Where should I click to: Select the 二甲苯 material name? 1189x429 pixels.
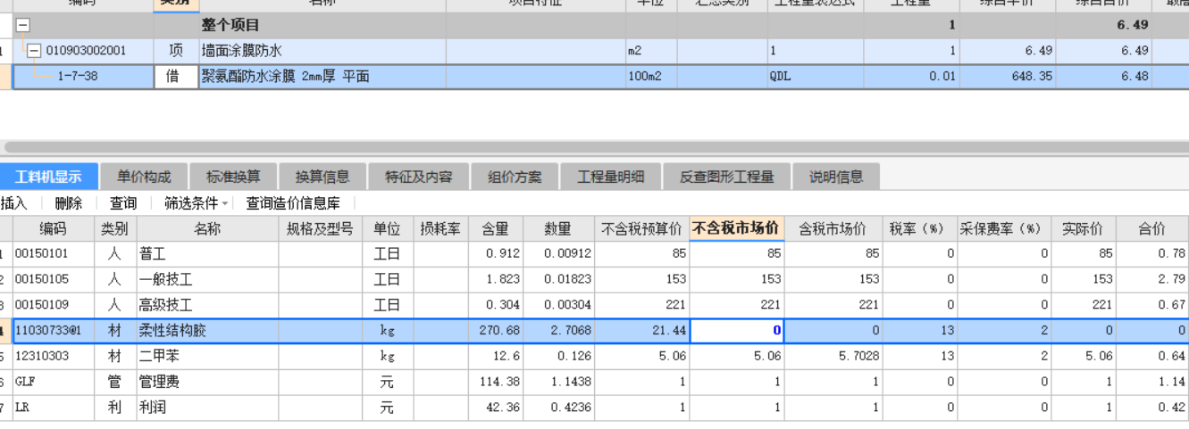(160, 357)
